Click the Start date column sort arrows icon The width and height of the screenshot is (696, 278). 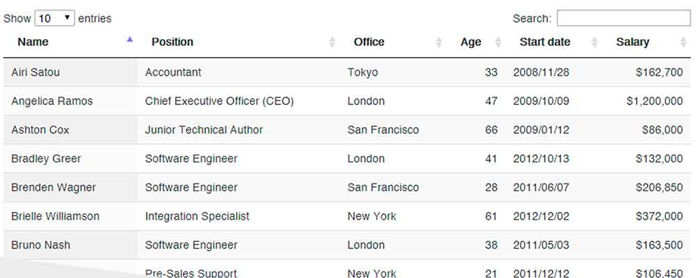pos(594,42)
